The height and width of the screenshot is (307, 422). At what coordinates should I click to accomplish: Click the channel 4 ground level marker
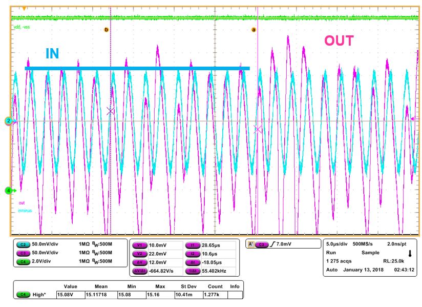click(x=9, y=191)
